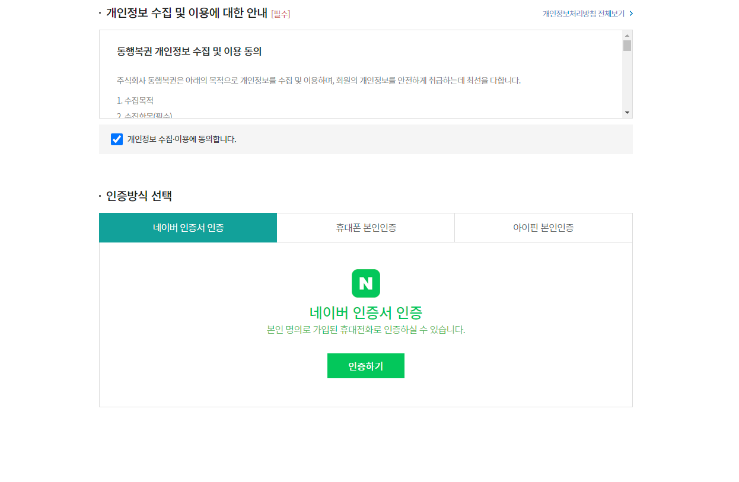The image size is (739, 482).
Task: Click the green Naver N logo icon
Action: 366,283
